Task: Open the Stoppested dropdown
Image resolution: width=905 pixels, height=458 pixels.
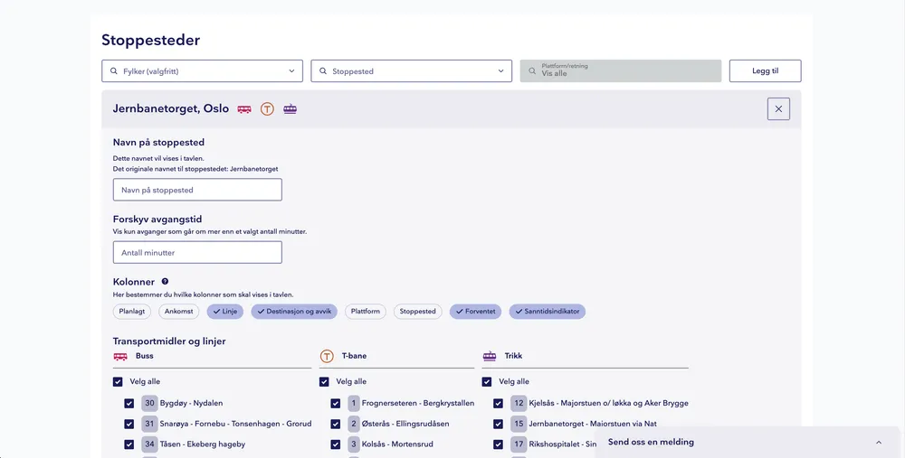Action: click(412, 71)
